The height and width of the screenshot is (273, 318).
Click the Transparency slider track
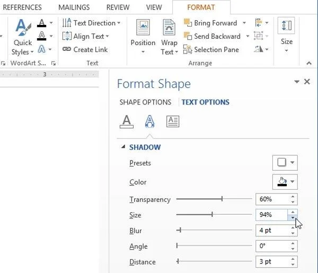click(214, 199)
